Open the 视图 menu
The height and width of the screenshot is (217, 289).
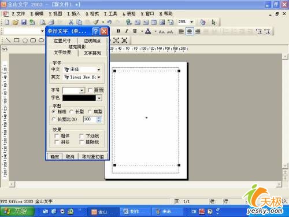(x=55, y=14)
